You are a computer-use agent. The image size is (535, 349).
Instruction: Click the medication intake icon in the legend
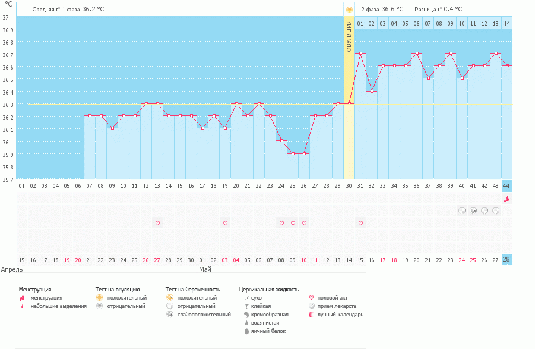click(x=312, y=306)
